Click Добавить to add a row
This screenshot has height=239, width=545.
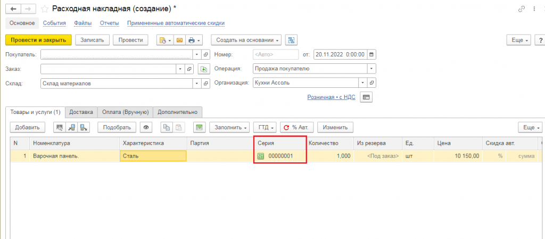coord(28,128)
